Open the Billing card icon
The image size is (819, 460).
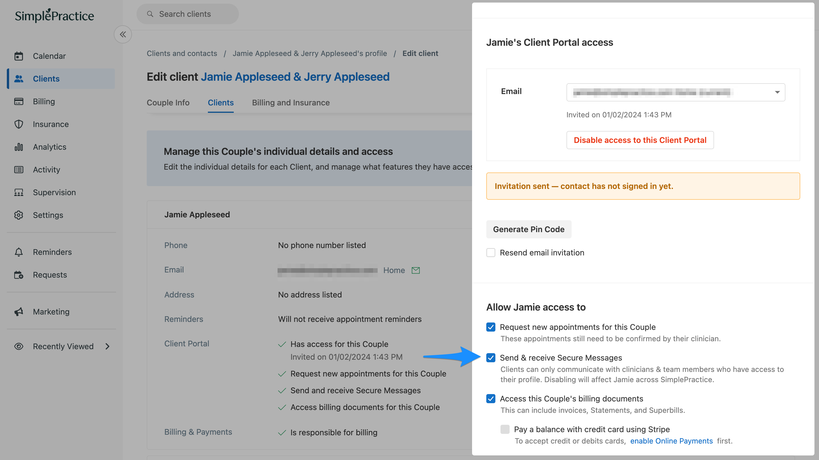[x=19, y=101]
